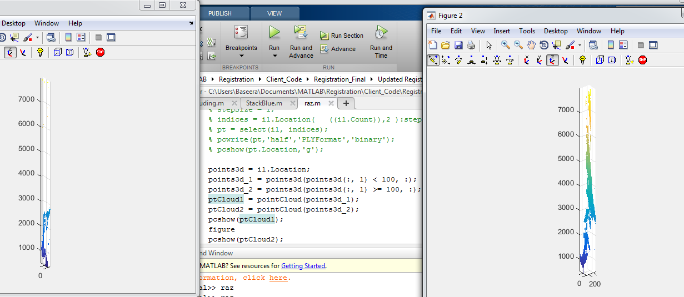Open Insert menu in Figure 2
The image size is (684, 297).
502,31
